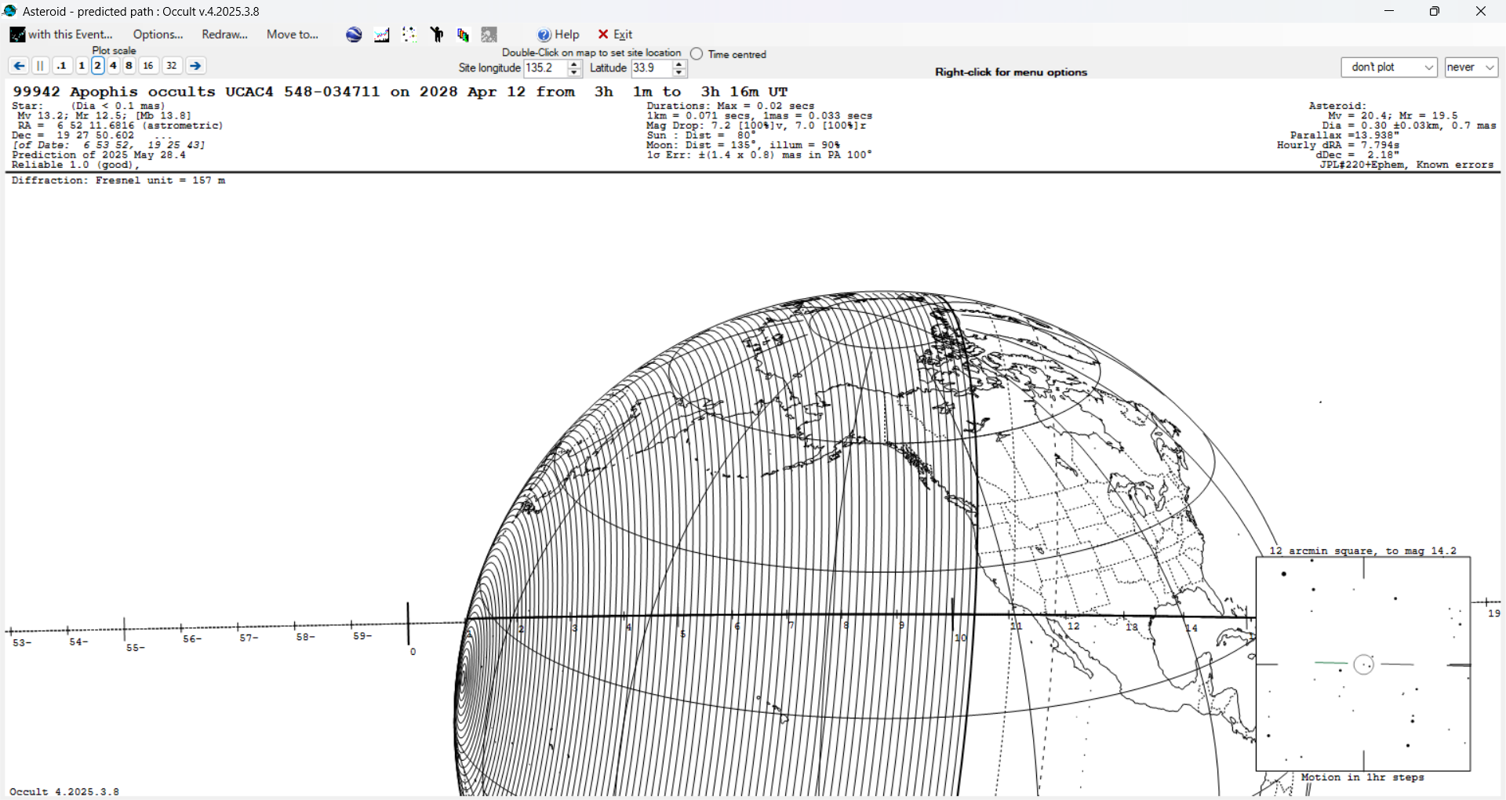Click '99942 Apophis occults UCAC4 548-034711' title

(196, 92)
